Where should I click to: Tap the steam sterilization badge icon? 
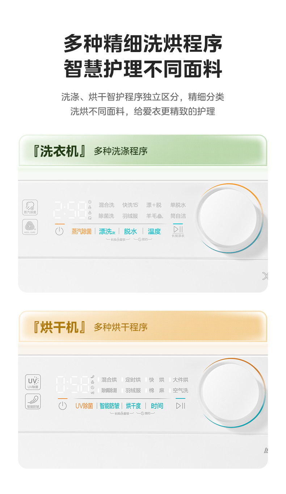(30, 207)
